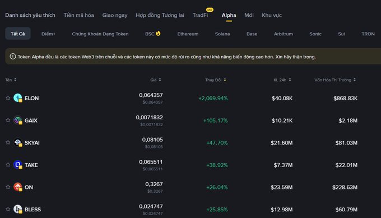Viewport: 381px width, 218px height.
Task: Filter by Sonic chain
Action: coord(315,34)
